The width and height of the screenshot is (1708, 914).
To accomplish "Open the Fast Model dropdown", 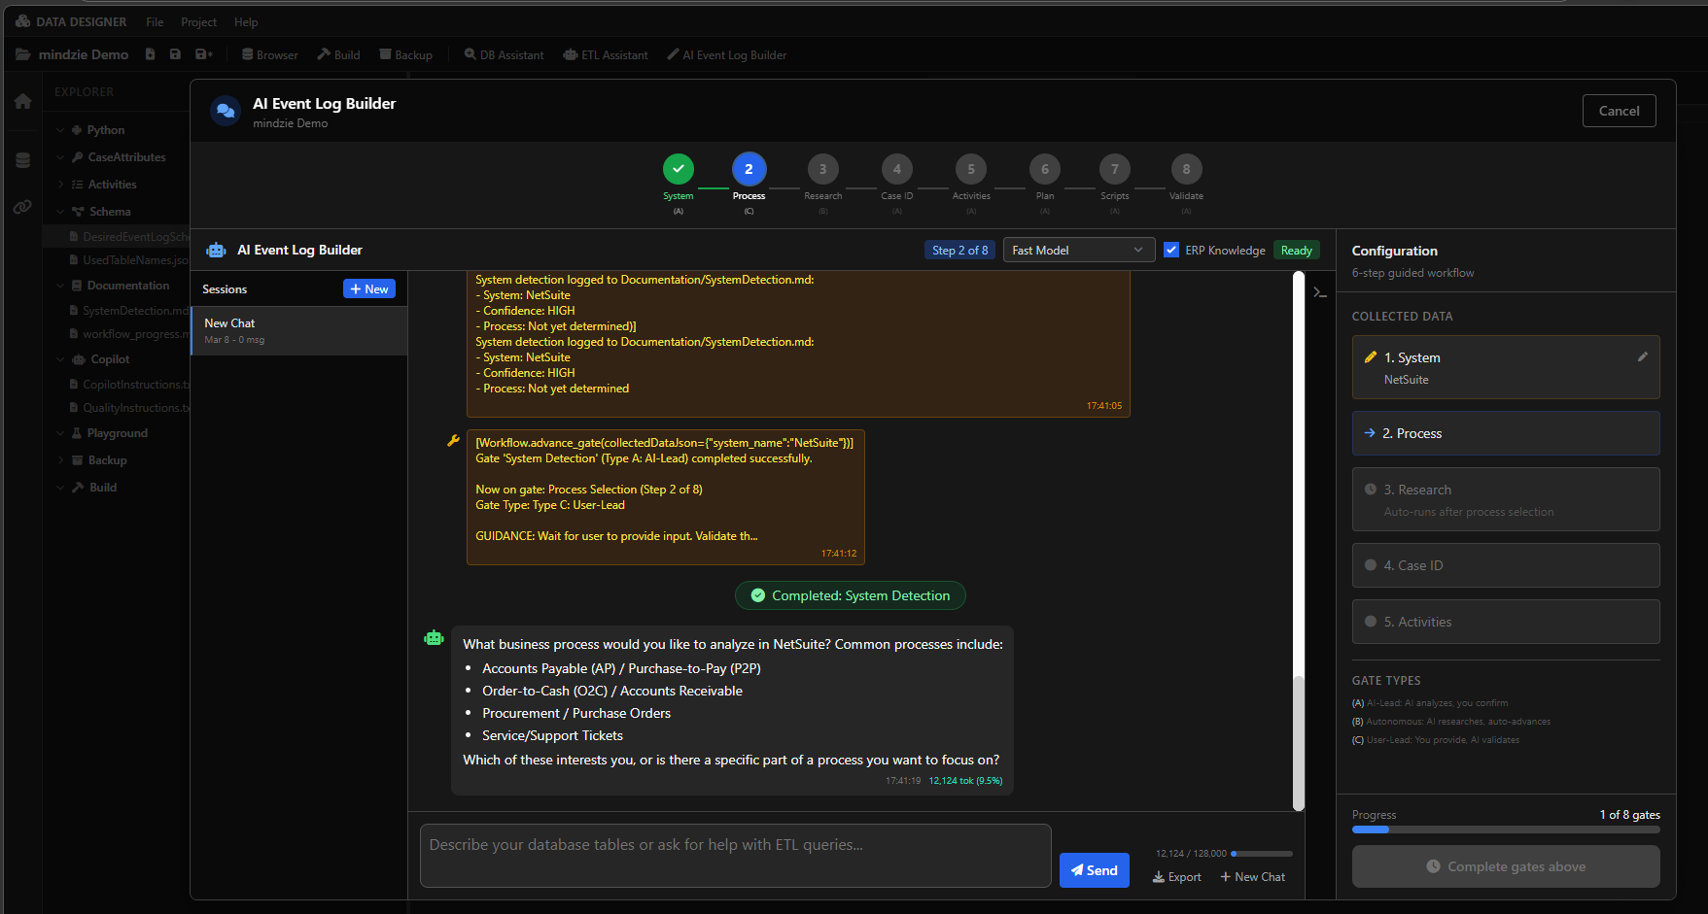I will [1078, 250].
